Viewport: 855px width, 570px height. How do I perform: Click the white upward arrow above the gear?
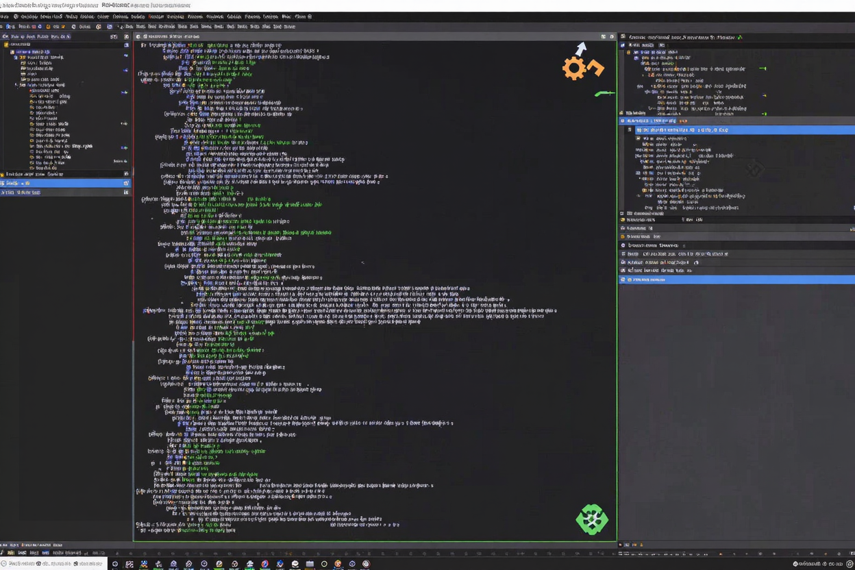click(x=582, y=49)
